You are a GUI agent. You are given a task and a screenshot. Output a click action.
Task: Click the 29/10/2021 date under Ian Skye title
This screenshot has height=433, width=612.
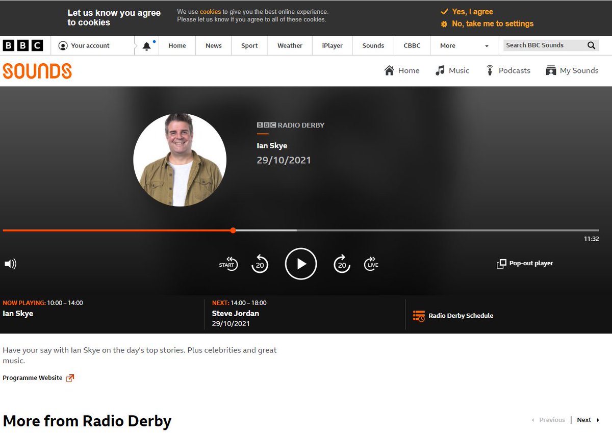pyautogui.click(x=284, y=160)
